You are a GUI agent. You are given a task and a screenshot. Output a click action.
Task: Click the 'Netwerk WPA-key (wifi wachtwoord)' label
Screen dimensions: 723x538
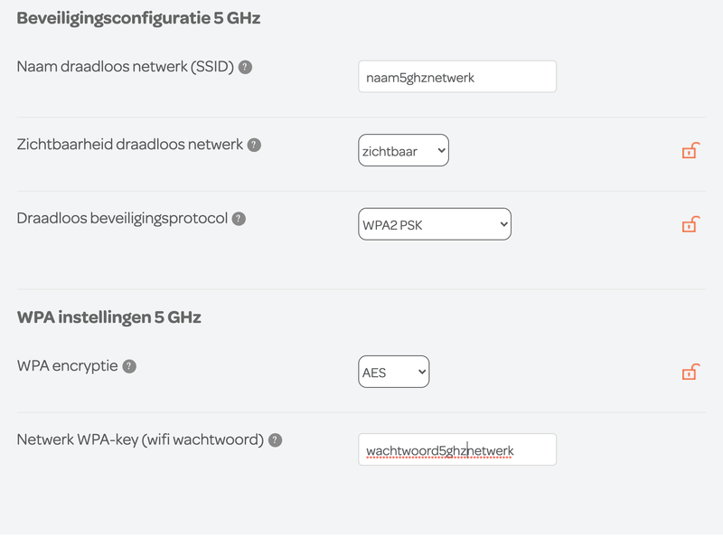[x=140, y=440]
